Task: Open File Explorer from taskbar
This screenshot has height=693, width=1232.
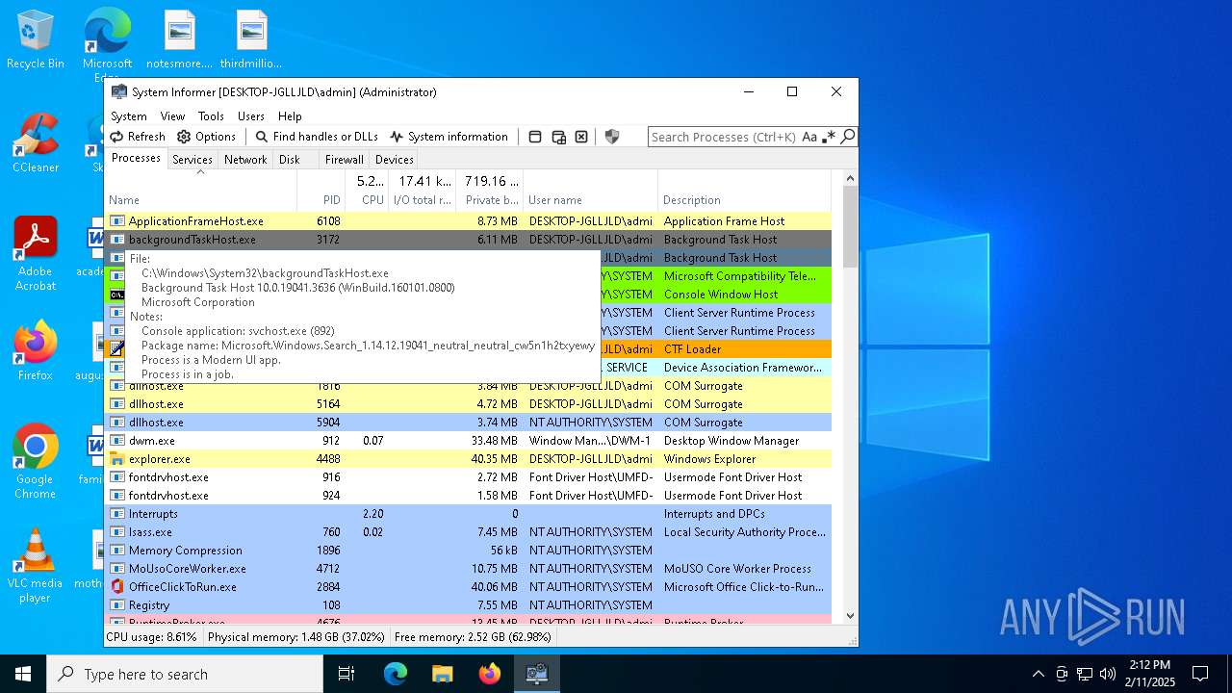Action: coord(443,674)
